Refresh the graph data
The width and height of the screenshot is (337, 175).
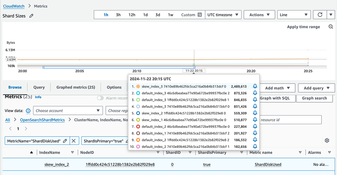[320, 15]
